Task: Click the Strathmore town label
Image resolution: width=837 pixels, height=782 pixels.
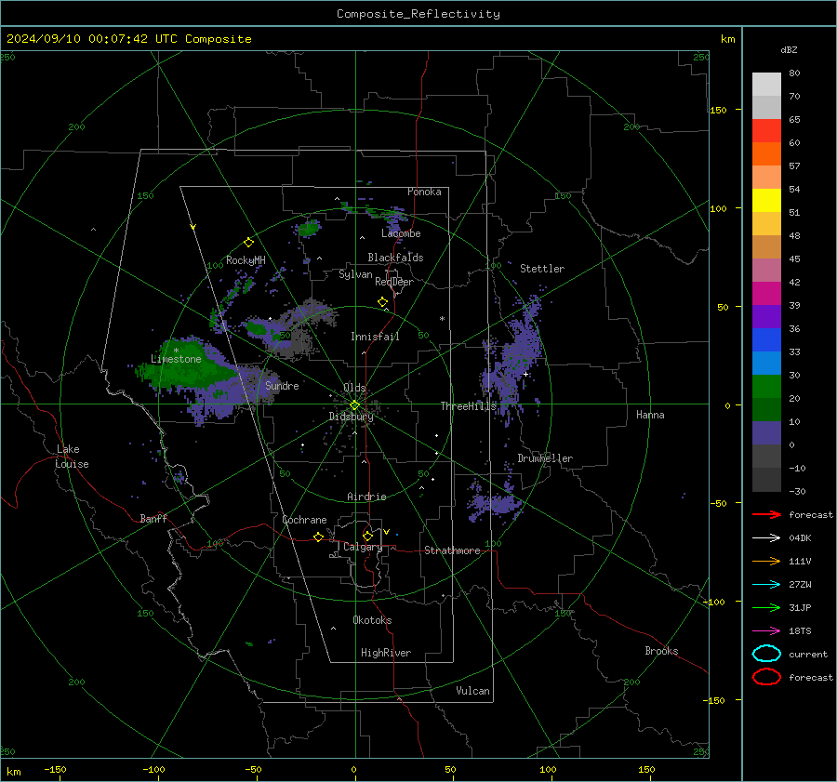Action: tap(452, 550)
